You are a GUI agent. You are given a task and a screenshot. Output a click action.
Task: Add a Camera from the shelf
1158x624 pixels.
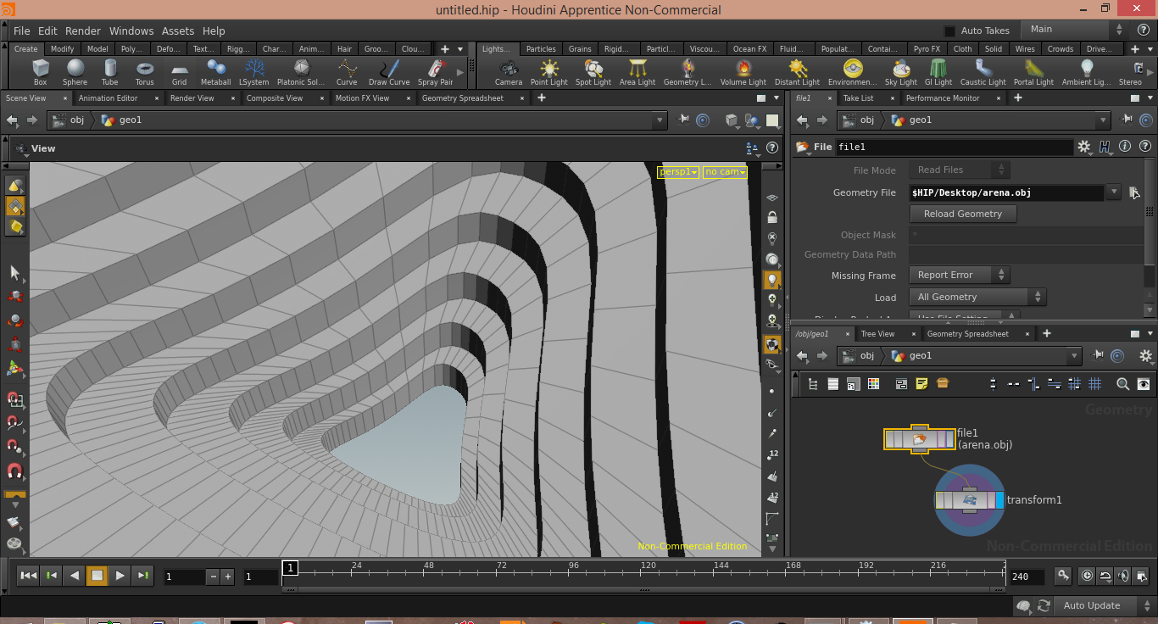coord(509,72)
